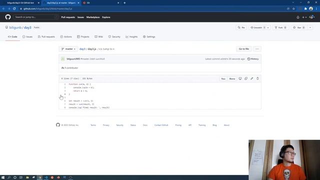Open the Jump to dropdown
Screen dimensions: 320x180
pyautogui.click(x=106, y=49)
